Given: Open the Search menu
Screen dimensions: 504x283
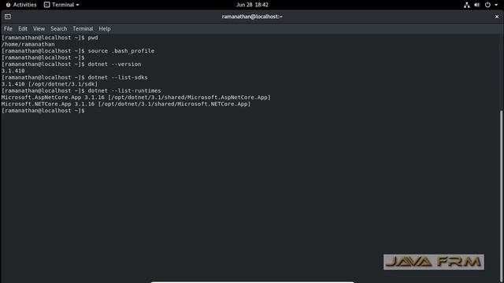Looking at the screenshot, I should pyautogui.click(x=58, y=28).
